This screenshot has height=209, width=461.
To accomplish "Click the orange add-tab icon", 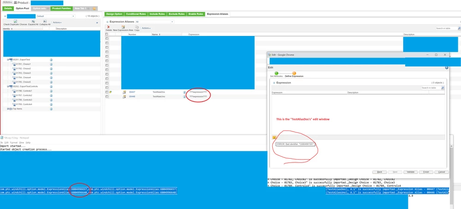I will pos(95,8).
